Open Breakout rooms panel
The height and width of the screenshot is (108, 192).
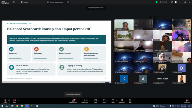point(73,101)
